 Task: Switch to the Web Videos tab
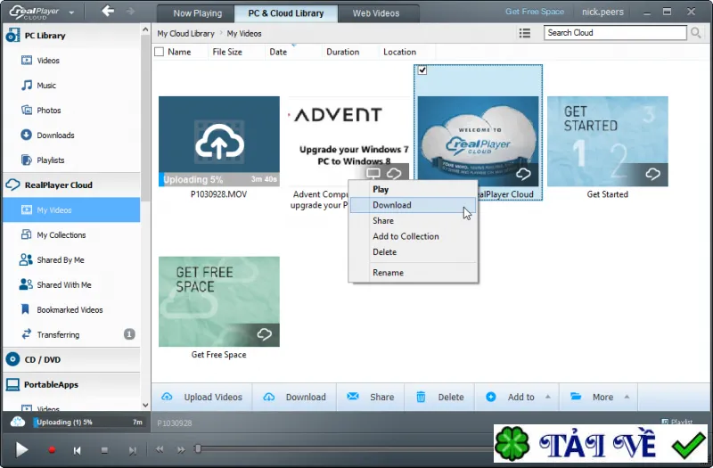pos(375,13)
